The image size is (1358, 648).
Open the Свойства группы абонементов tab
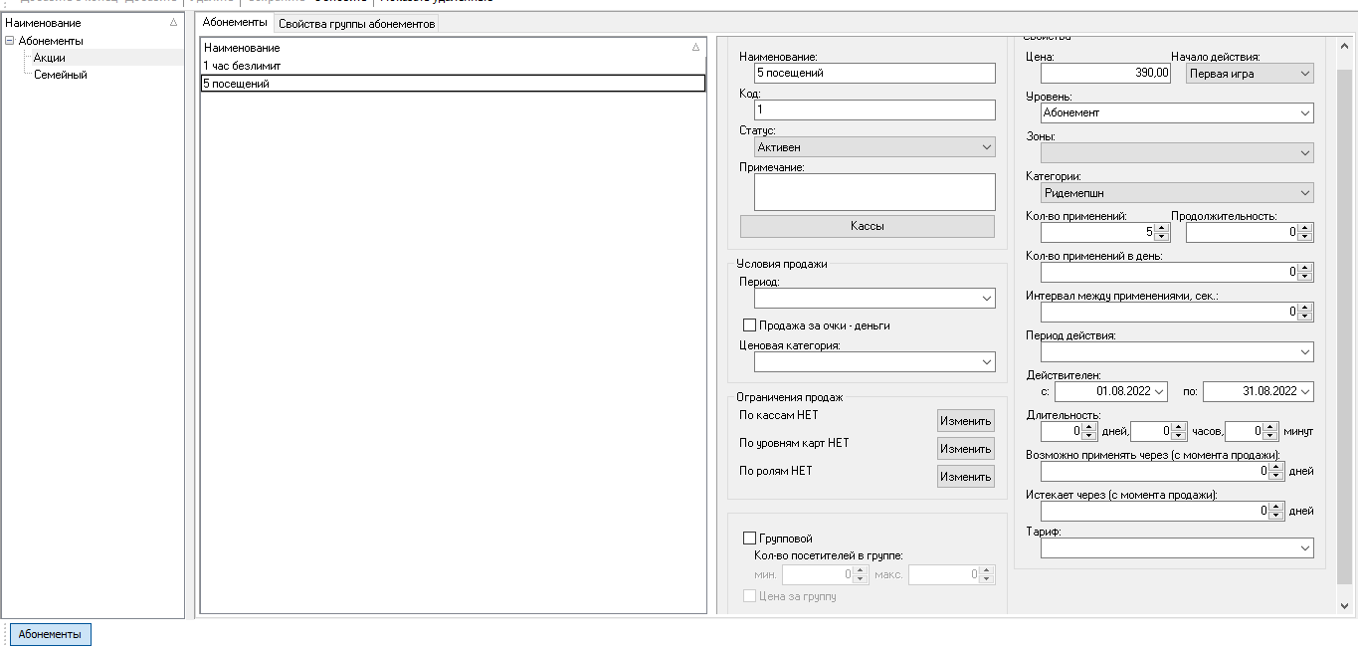[356, 24]
